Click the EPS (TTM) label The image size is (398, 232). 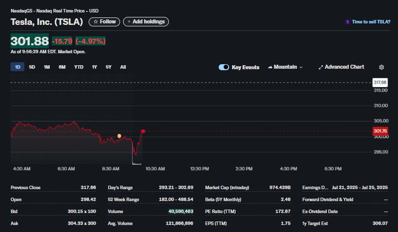tap(216, 224)
